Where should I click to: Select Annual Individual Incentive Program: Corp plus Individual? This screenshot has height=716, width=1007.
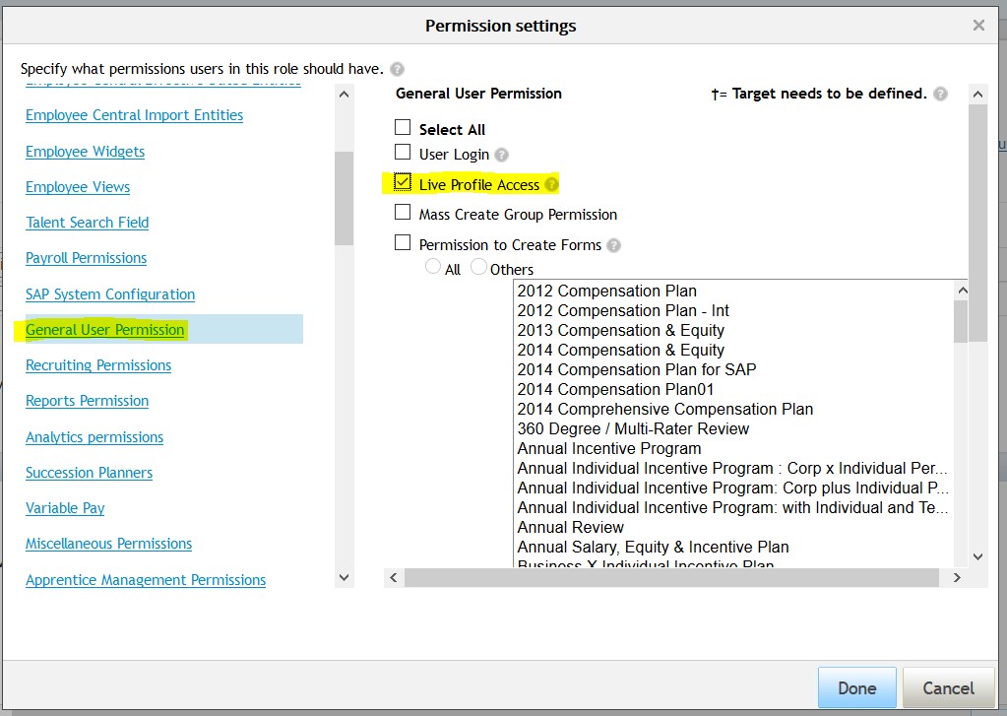732,488
